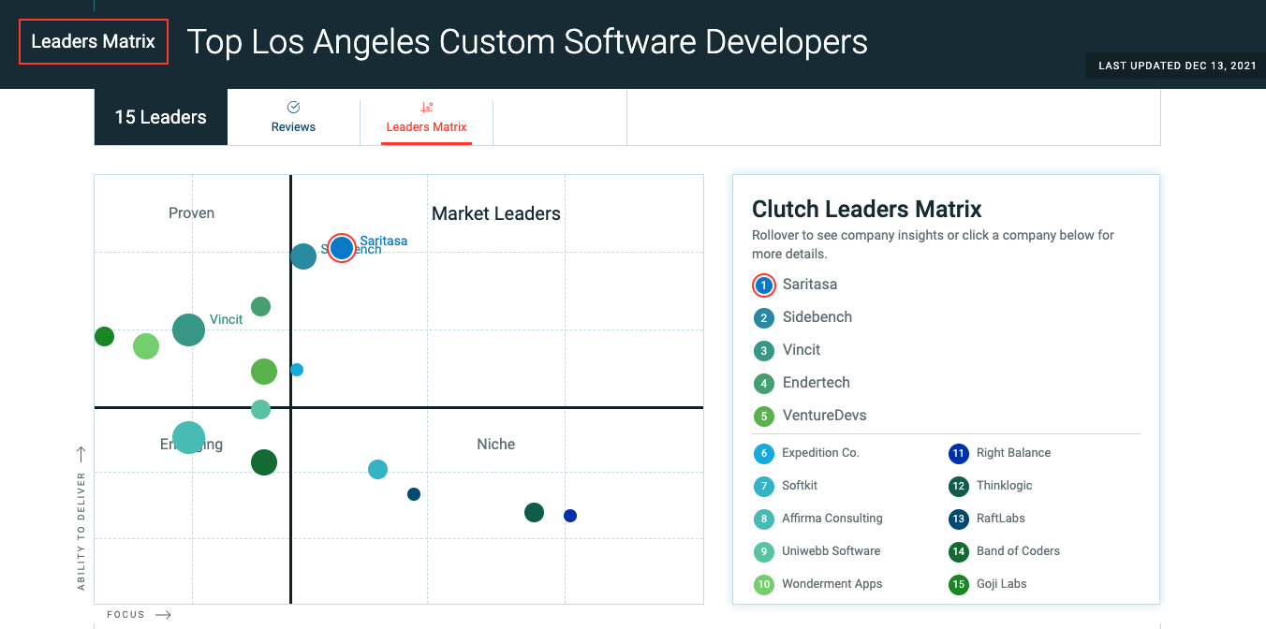Click the highlighted Saritasa bubble on the matrix
Viewport: 1266px width, 629px height.
(x=341, y=248)
